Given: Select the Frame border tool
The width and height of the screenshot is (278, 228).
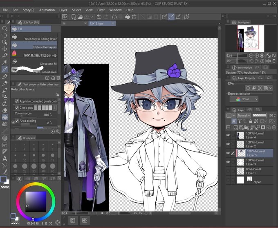Looking at the screenshot, I should click(x=5, y=145).
